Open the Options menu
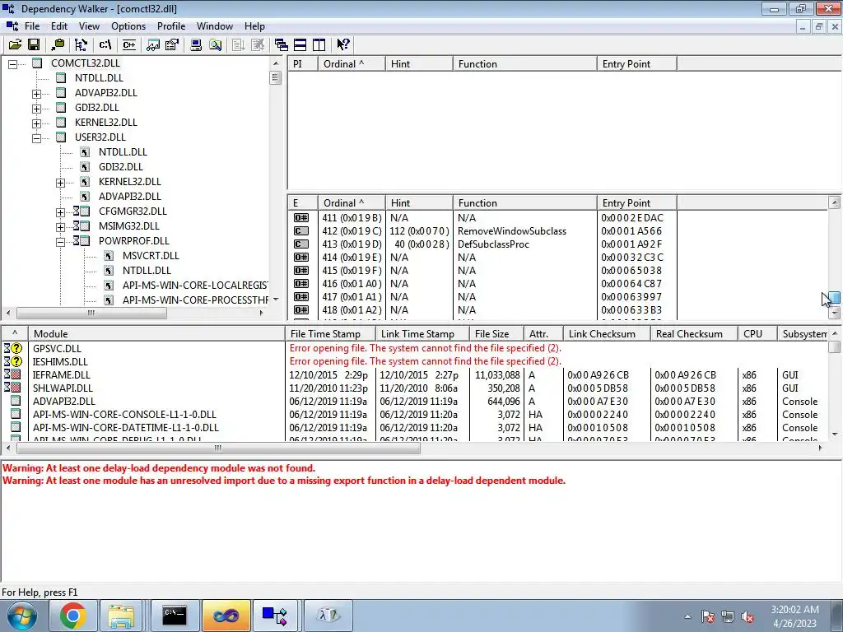The width and height of the screenshot is (843, 632). (x=128, y=26)
